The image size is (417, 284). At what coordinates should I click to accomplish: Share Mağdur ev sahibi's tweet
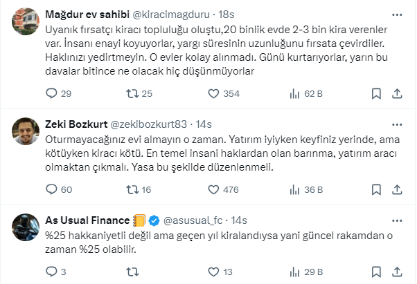pyautogui.click(x=399, y=93)
